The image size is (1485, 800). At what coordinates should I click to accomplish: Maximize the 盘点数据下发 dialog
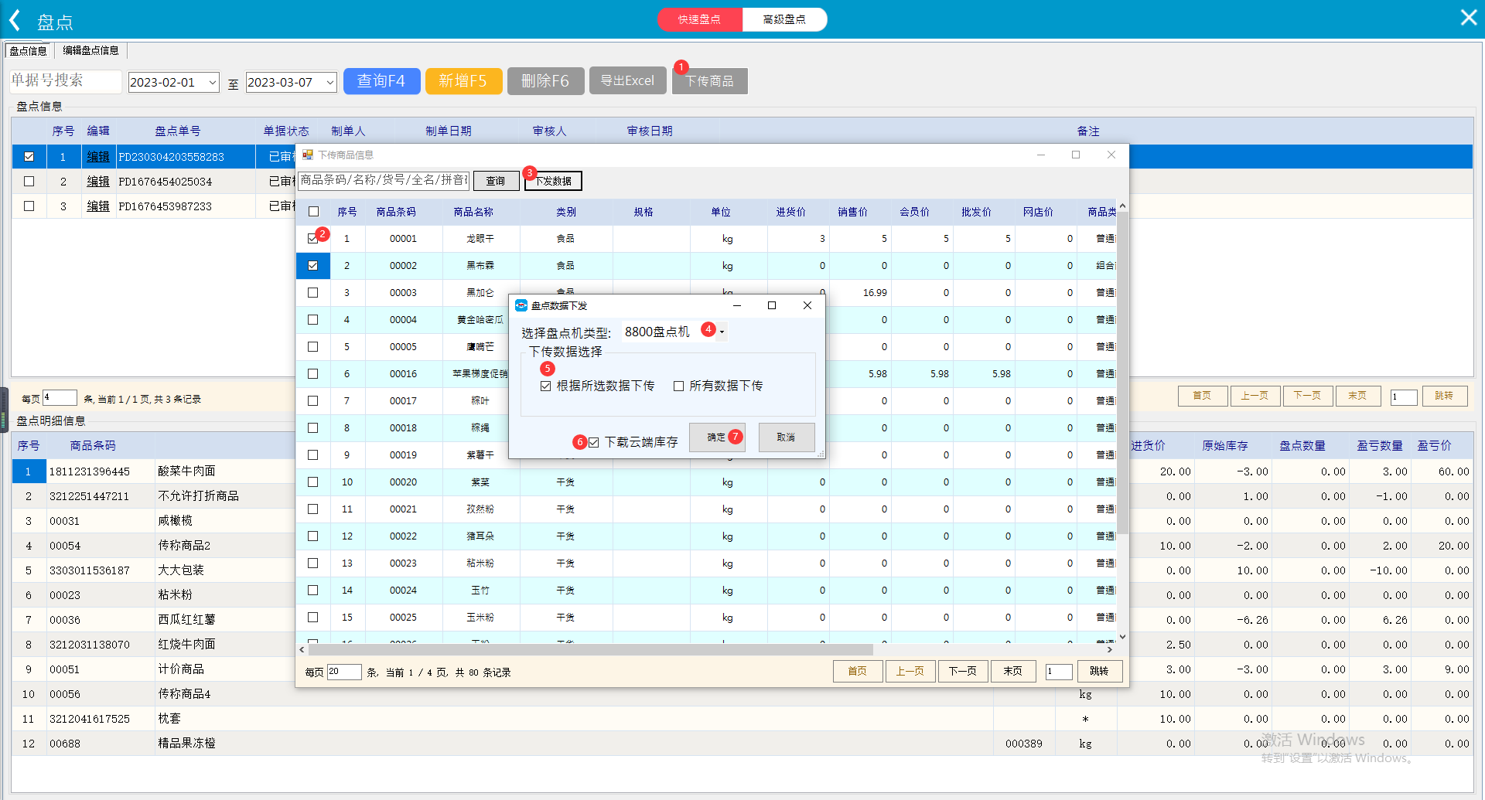click(771, 305)
